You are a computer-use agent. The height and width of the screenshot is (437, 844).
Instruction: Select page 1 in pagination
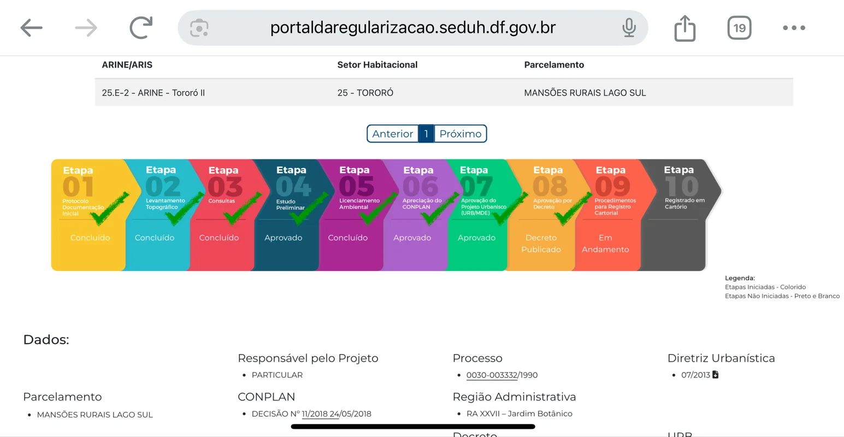426,134
